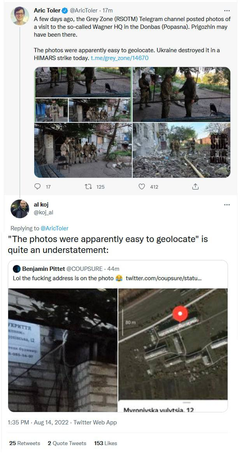242x456 pixels.
Task: View the 25 Retweets list
Action: [25, 443]
